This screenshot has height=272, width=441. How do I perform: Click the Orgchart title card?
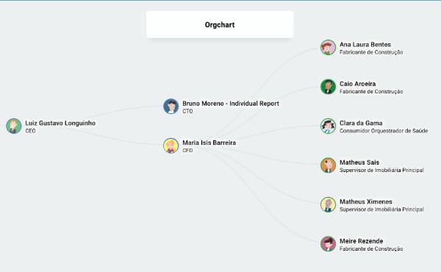(220, 24)
